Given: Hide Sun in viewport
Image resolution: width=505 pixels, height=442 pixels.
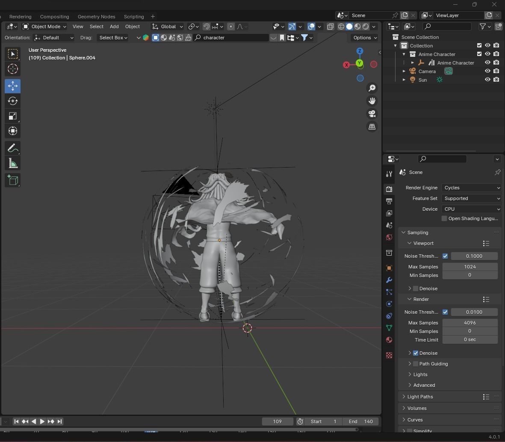Looking at the screenshot, I should click(x=487, y=80).
